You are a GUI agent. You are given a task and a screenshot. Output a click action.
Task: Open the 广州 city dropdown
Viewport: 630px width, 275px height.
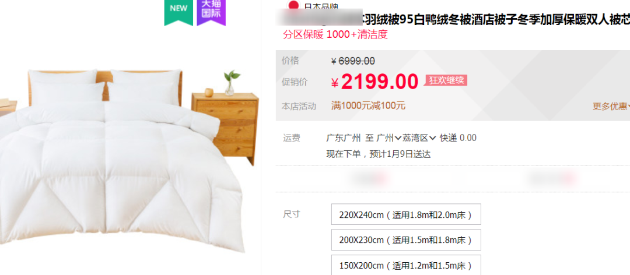[x=389, y=139]
